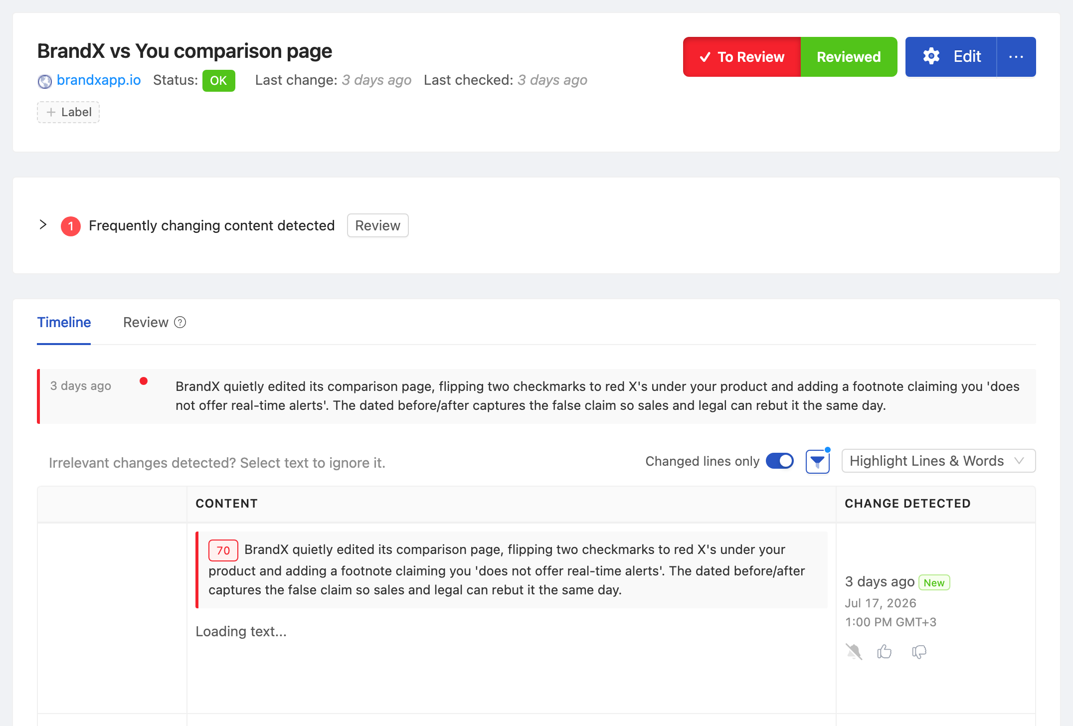
Task: Click the filter funnel icon
Action: (817, 462)
